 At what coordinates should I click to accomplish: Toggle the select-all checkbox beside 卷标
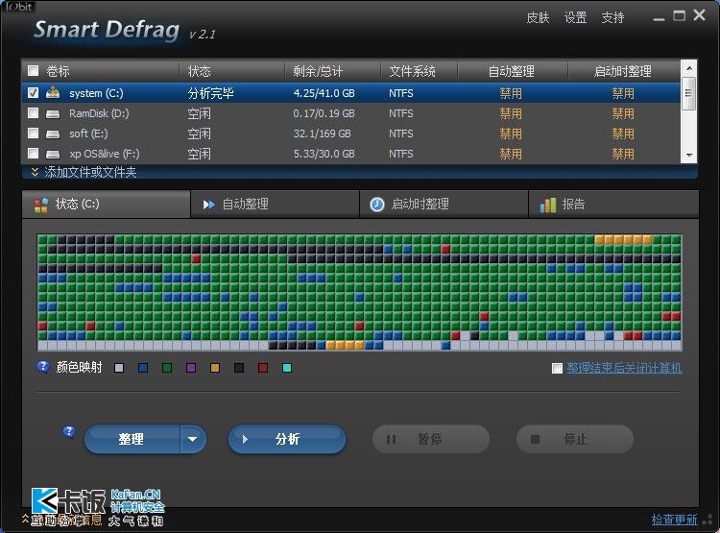[33, 70]
